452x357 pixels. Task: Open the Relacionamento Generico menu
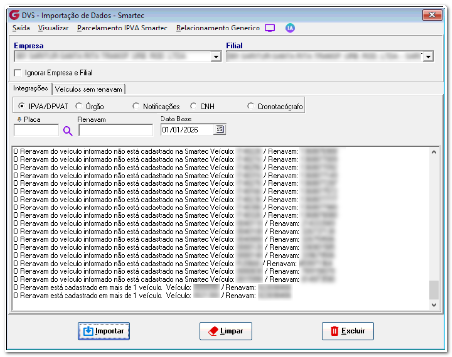tap(218, 28)
